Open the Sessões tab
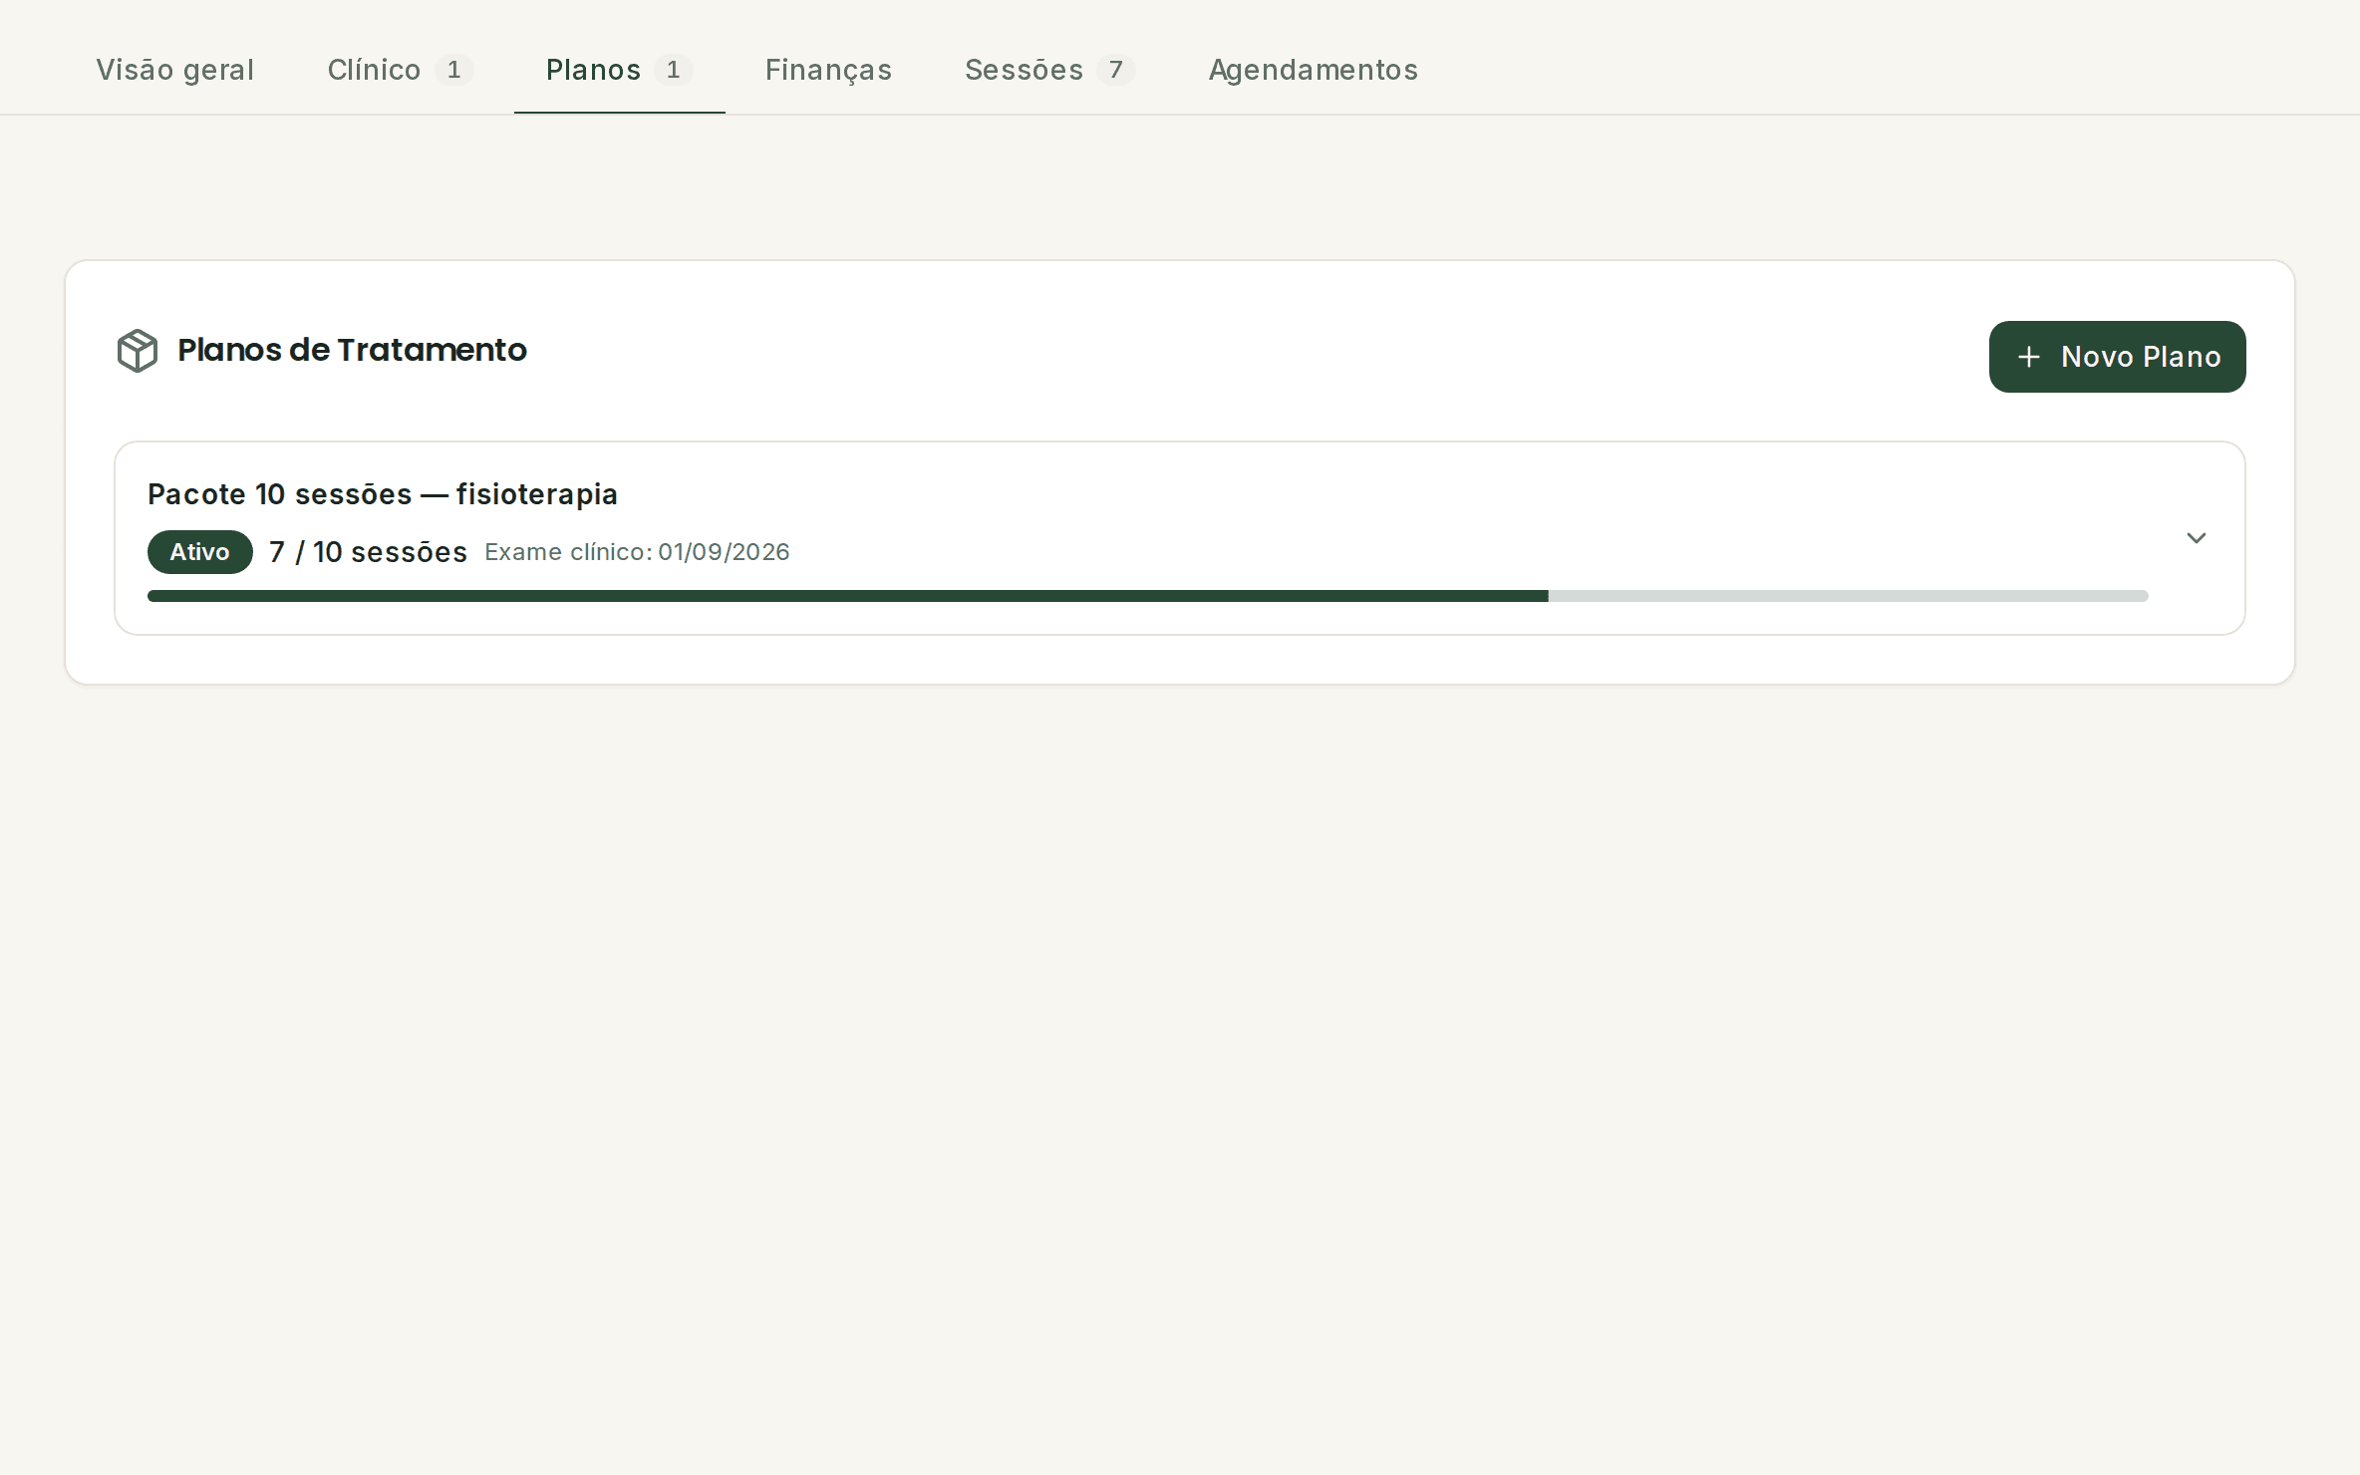The image size is (2360, 1475). 1049,70
